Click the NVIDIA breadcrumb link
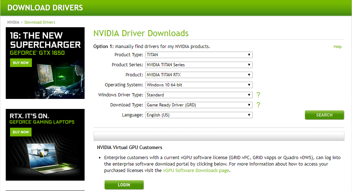Viewport: 352px width, 191px height. tap(13, 22)
